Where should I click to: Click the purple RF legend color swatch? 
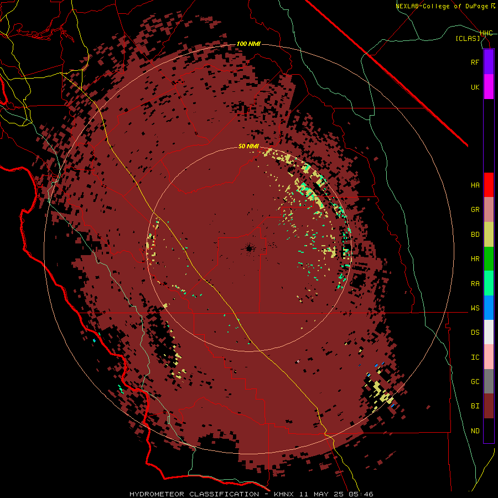[x=489, y=62]
